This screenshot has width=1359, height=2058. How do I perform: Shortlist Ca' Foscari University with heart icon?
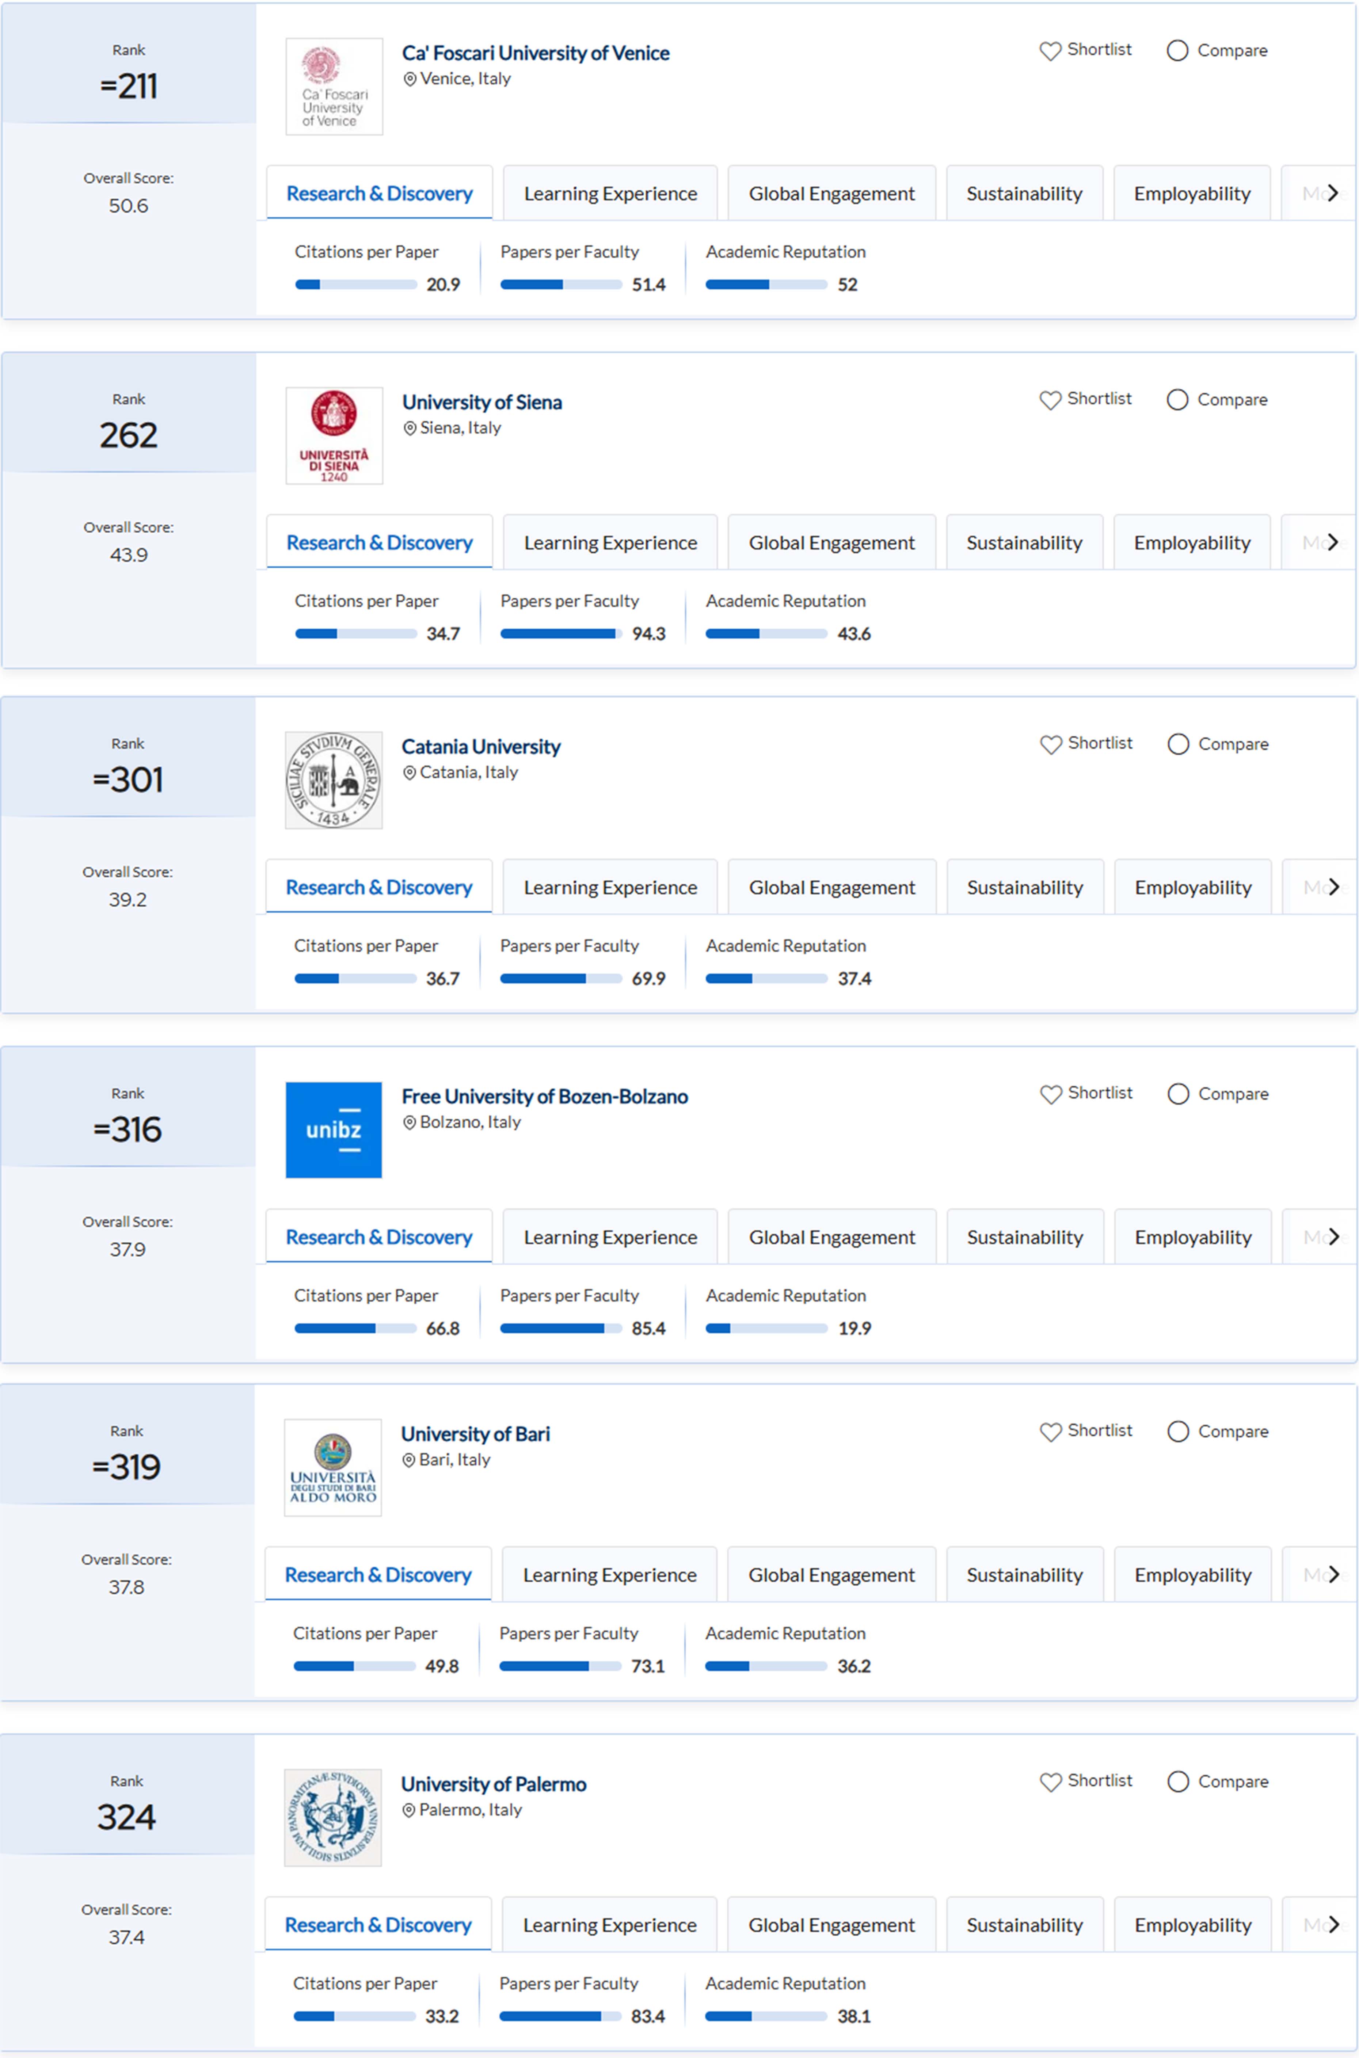[x=1050, y=51]
